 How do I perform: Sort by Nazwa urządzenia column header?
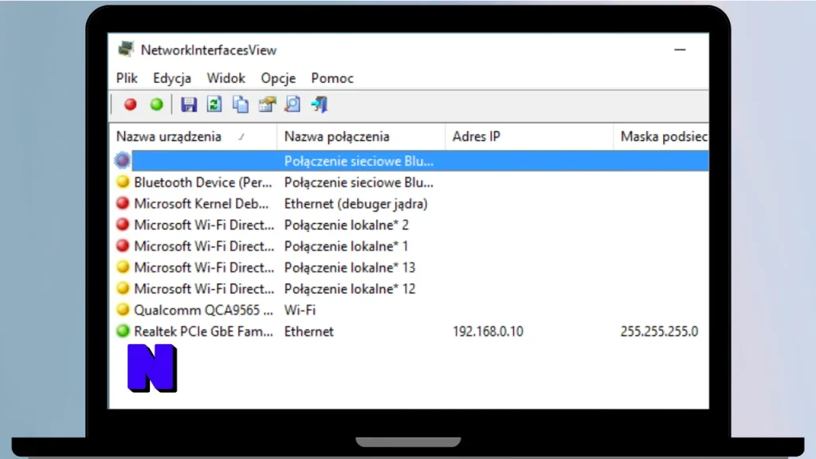coord(193,136)
